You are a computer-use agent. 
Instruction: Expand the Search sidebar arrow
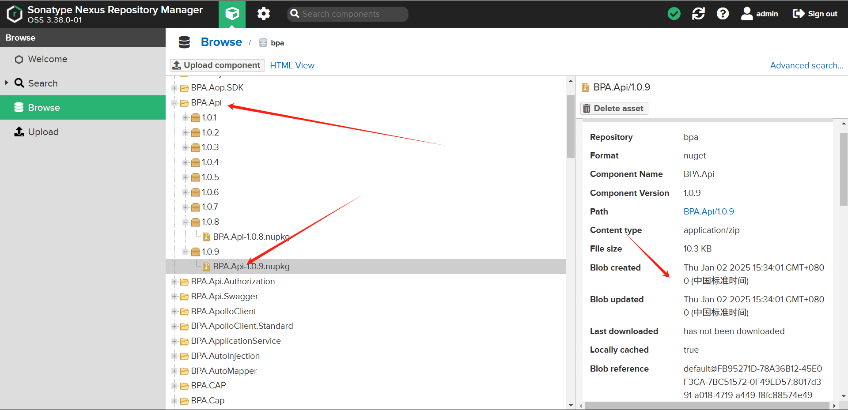6,83
